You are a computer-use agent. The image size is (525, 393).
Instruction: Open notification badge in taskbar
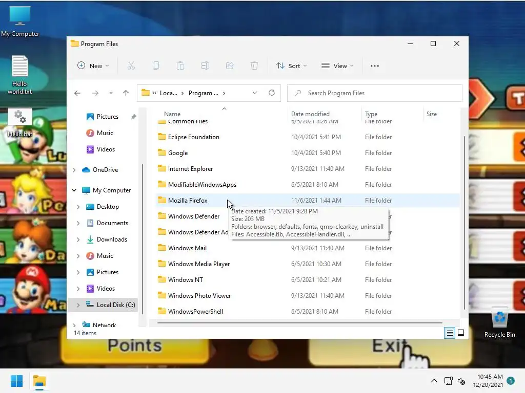click(x=511, y=381)
